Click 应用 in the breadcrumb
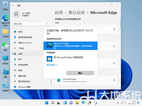The height and width of the screenshot is (106, 142). pos(59,13)
